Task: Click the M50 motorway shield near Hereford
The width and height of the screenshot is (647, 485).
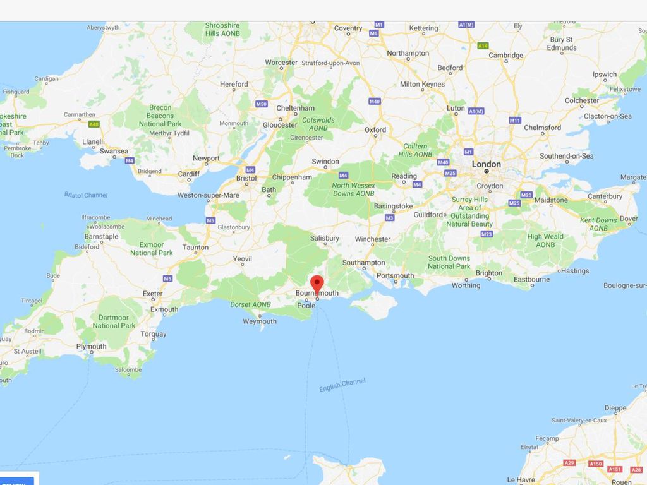Action: click(x=261, y=104)
